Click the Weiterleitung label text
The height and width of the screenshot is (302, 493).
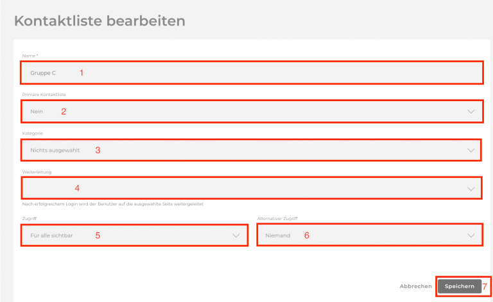(36, 171)
